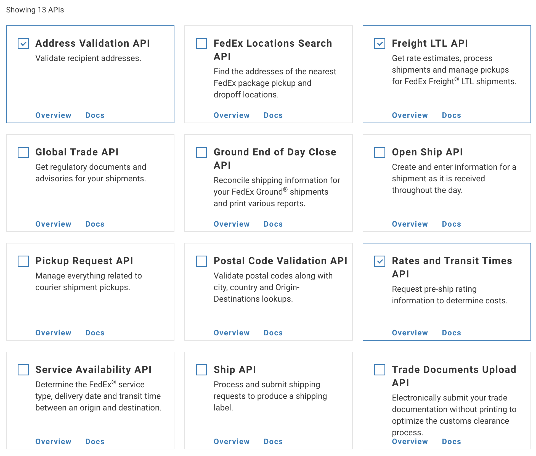The image size is (536, 456).
Task: Tick the Ground End of Day Close checkbox
Action: 201,152
